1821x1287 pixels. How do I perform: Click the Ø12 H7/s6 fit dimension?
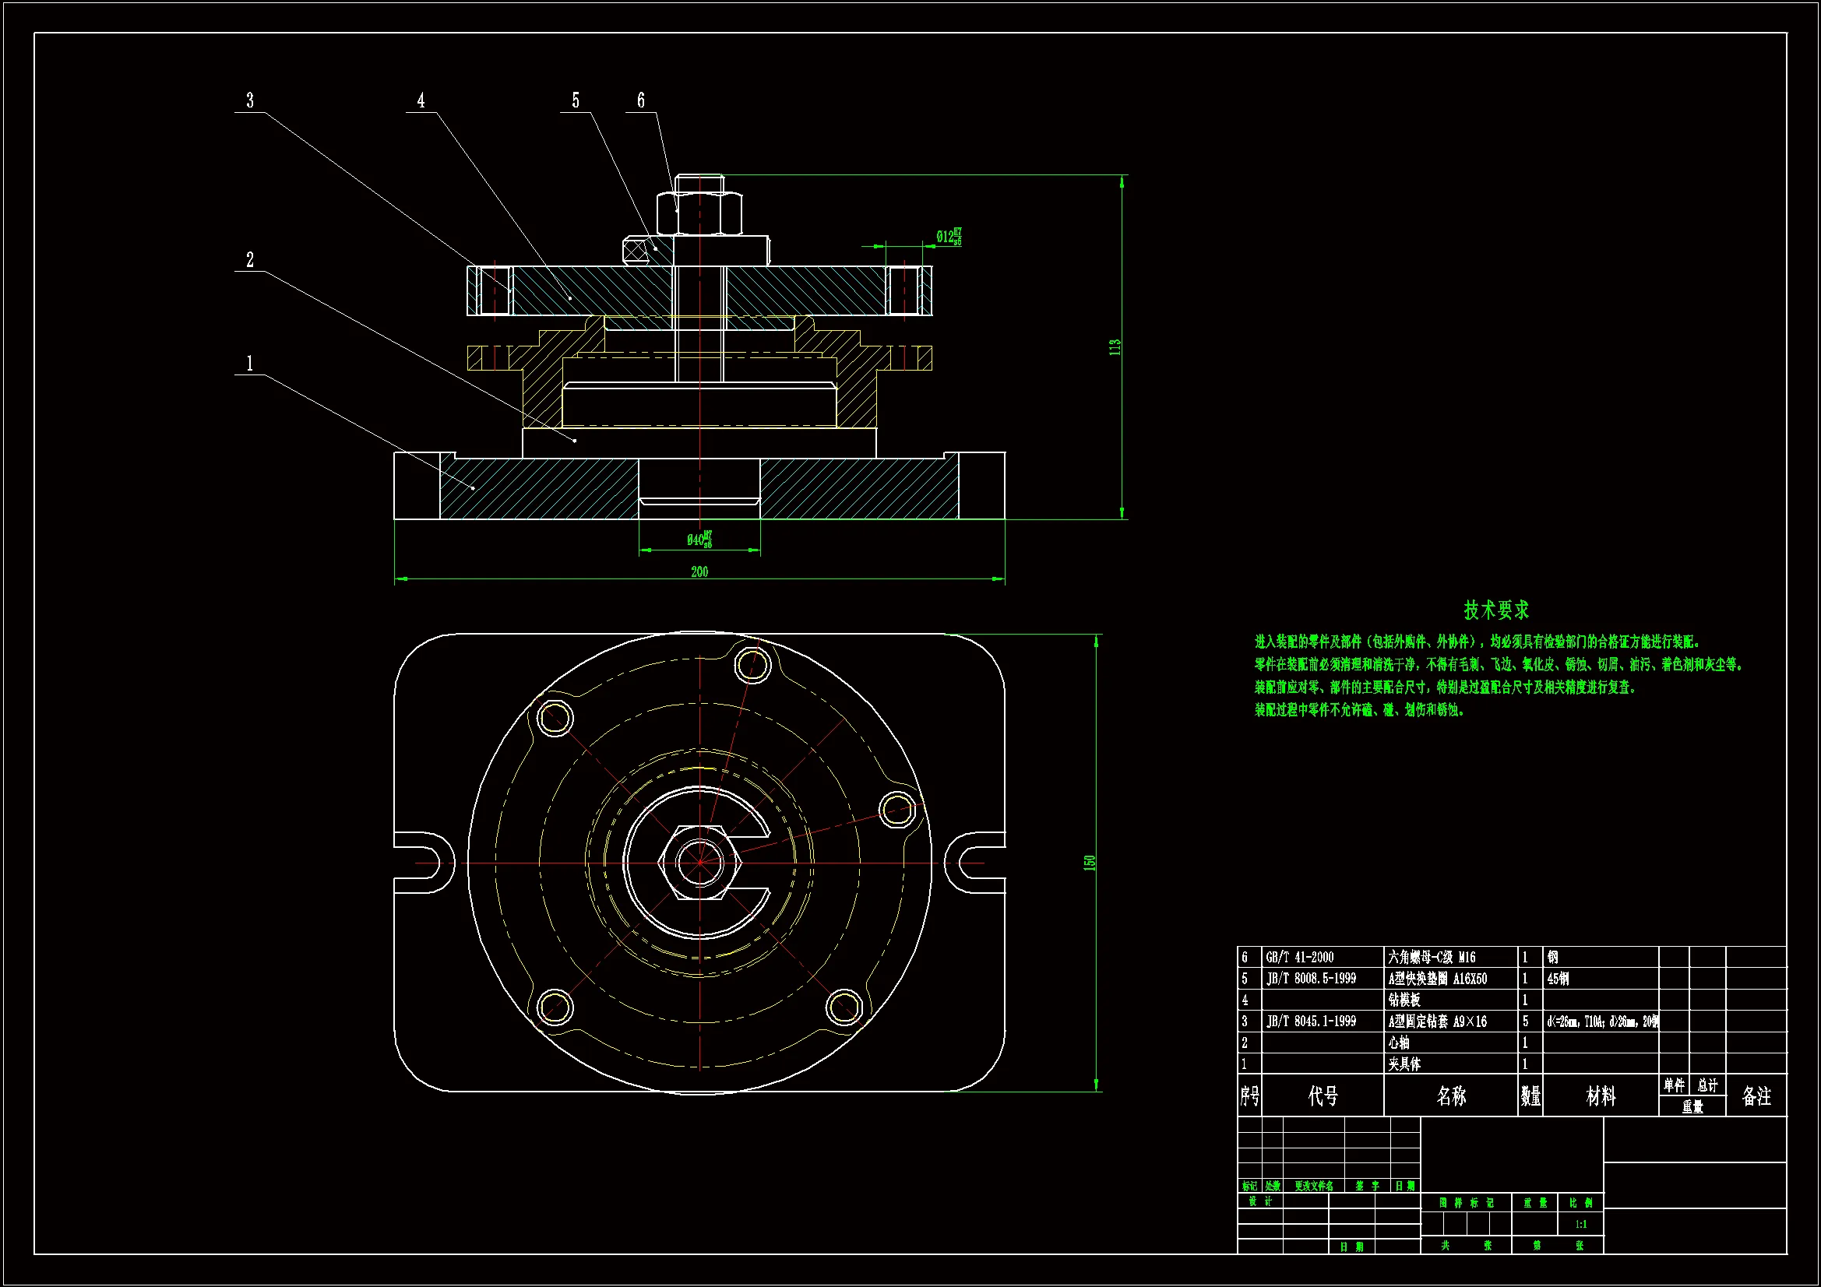point(949,237)
